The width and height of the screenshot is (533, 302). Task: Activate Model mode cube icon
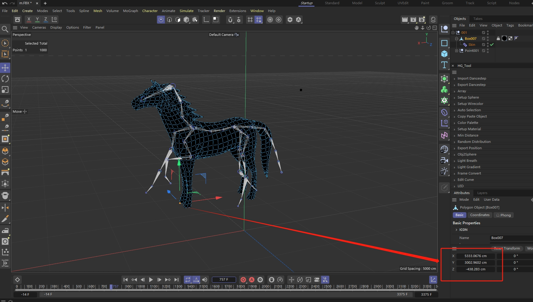(186, 20)
